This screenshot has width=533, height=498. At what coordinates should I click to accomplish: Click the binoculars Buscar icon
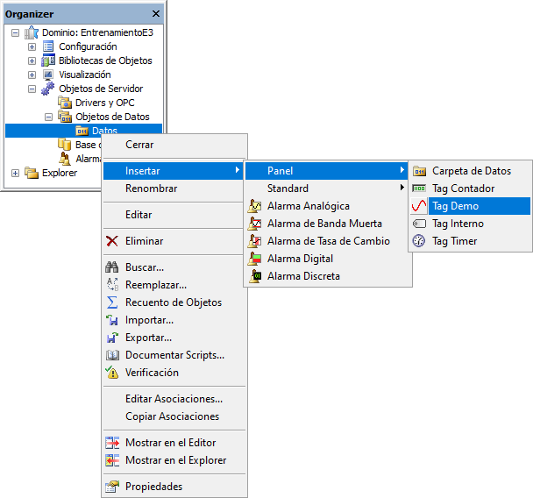coord(112,267)
